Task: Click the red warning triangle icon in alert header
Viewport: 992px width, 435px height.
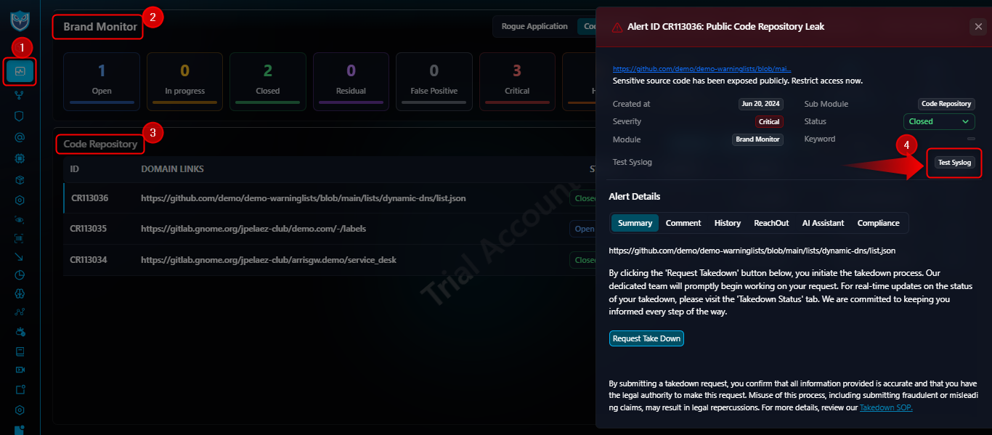Action: tap(617, 27)
